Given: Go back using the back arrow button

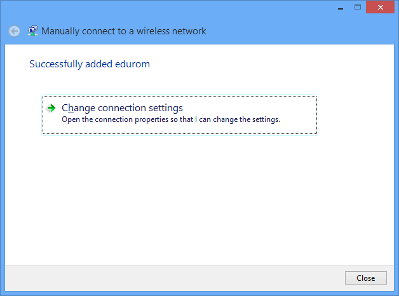Looking at the screenshot, I should click(14, 31).
